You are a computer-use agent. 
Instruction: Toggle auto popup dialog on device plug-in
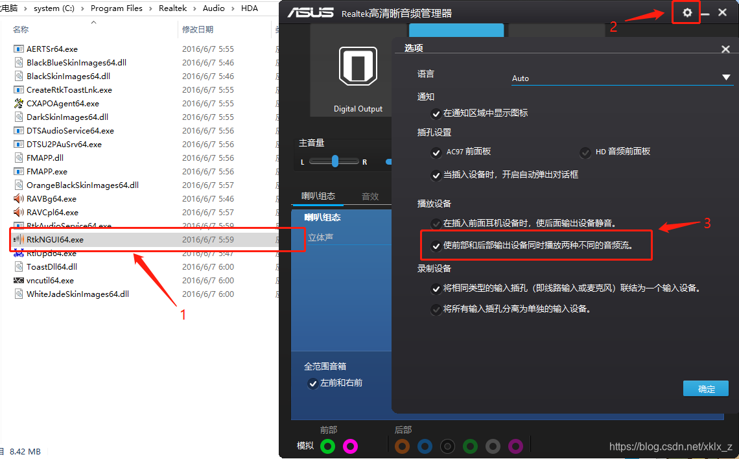click(x=436, y=175)
